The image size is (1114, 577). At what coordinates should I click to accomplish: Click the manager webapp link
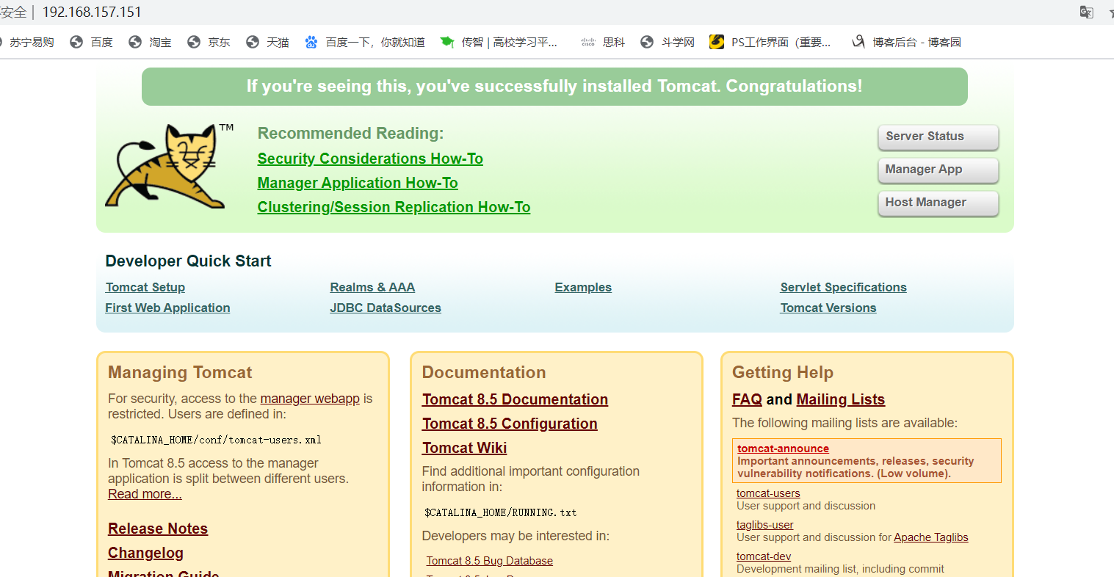coord(310,399)
